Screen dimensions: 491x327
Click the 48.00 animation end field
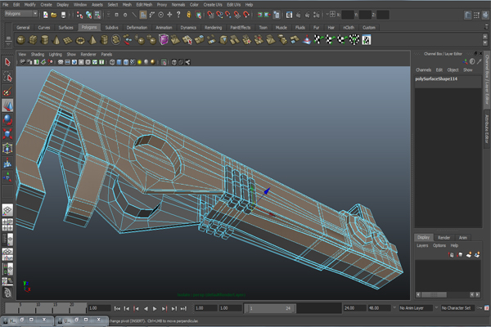click(379, 308)
